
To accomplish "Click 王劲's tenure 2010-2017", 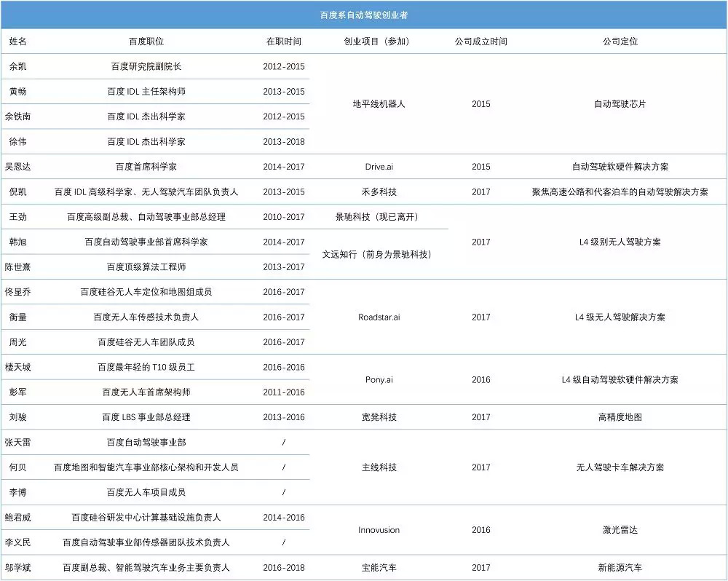I will tap(284, 217).
